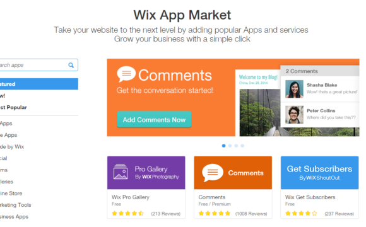Select the fourth carousel dot
The height and width of the screenshot is (227, 366).
click(x=242, y=146)
